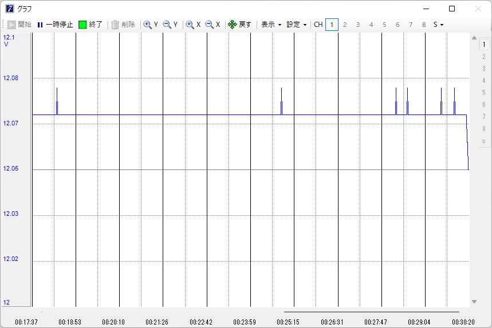Expand the S dropdown in toolbar
Viewport: 492px width, 328px height.
(x=438, y=25)
